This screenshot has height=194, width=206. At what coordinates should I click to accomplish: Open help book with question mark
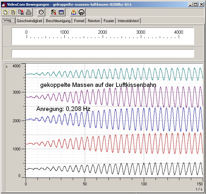click(73, 13)
